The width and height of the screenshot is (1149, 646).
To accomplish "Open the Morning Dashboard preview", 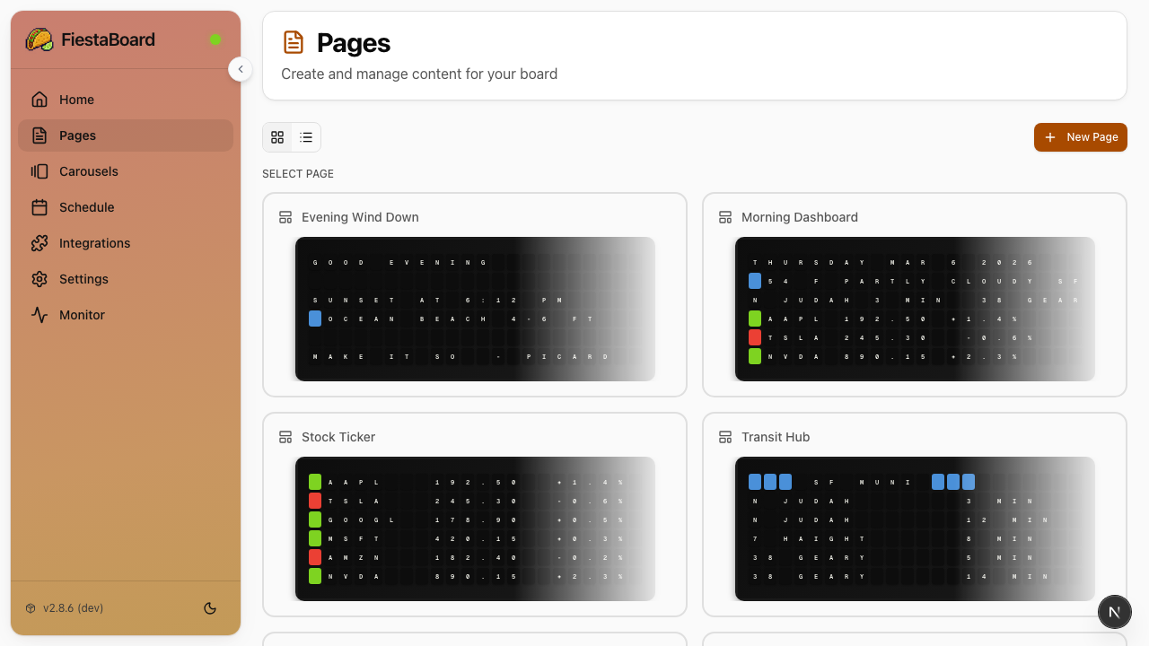I will (915, 309).
